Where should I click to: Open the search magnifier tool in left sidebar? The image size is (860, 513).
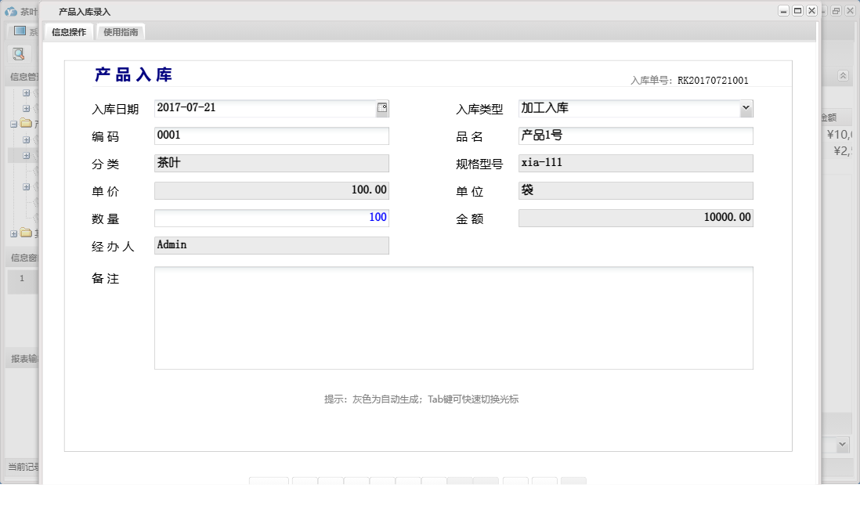tap(17, 53)
